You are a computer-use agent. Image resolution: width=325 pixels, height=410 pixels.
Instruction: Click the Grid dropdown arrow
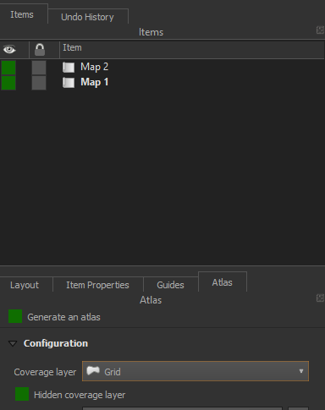301,371
